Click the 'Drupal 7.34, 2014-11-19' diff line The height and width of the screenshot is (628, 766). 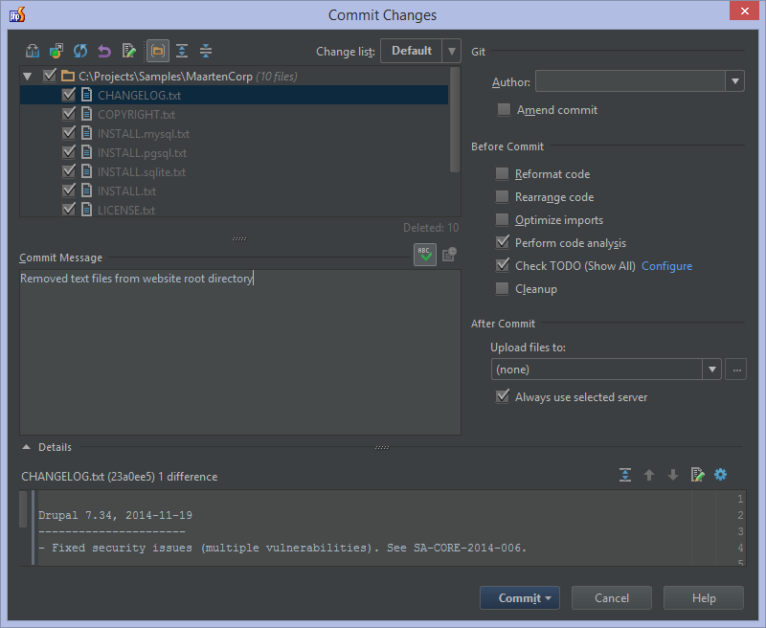pos(115,515)
